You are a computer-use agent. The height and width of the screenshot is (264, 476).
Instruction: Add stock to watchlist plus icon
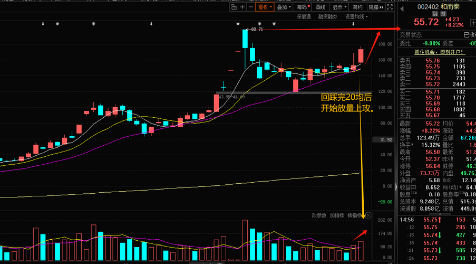[x=473, y=23]
